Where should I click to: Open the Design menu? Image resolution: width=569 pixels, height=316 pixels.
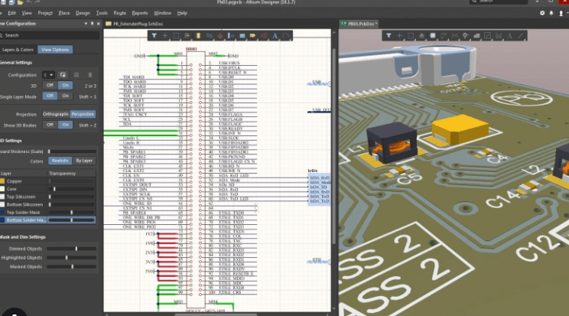click(83, 13)
